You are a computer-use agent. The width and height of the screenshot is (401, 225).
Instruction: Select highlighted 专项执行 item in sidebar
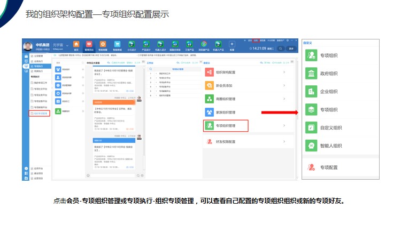click(x=41, y=66)
